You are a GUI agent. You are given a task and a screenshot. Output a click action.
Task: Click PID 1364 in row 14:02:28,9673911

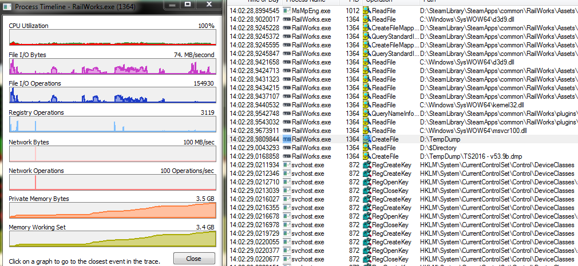tap(353, 131)
